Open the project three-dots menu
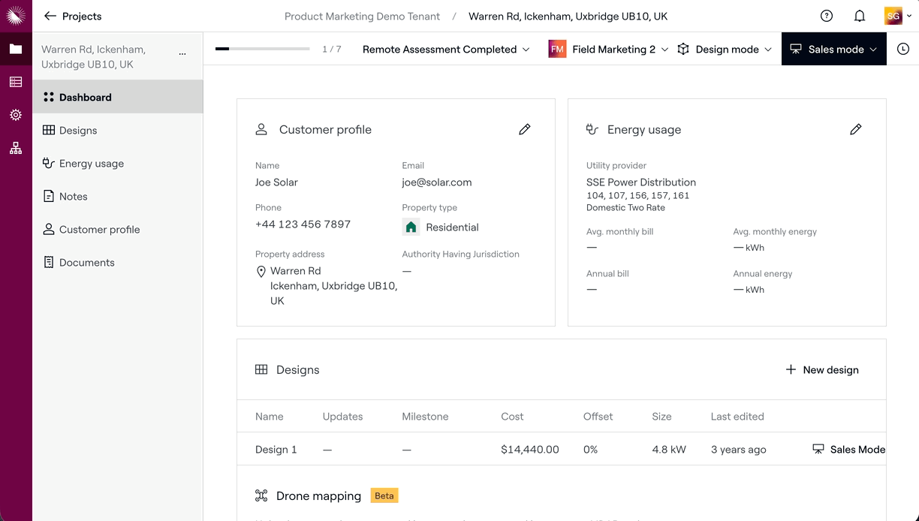The width and height of the screenshot is (919, 521). coord(182,54)
